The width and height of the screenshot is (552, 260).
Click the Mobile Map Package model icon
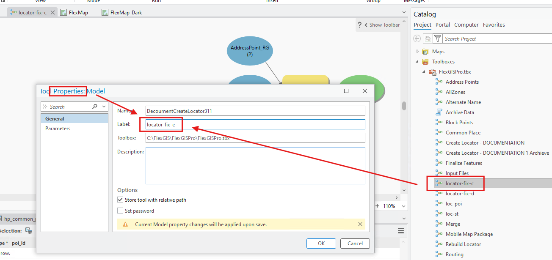pyautogui.click(x=439, y=234)
